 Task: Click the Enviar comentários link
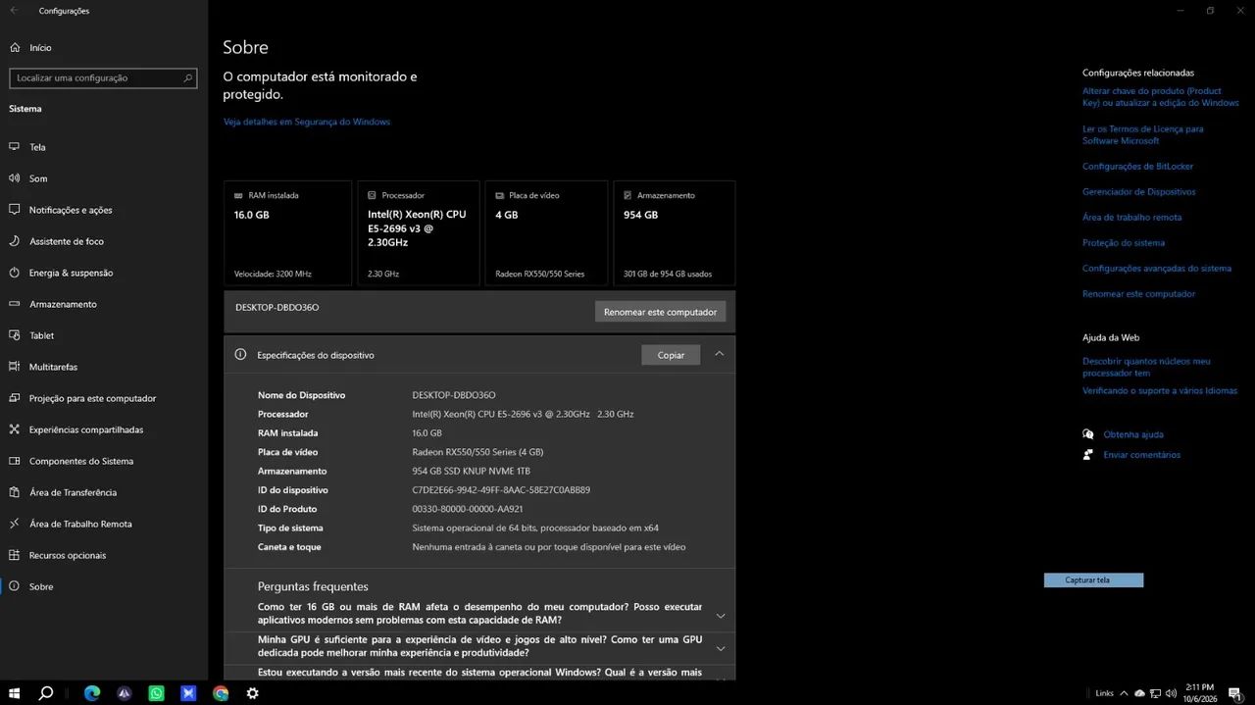coord(1141,454)
